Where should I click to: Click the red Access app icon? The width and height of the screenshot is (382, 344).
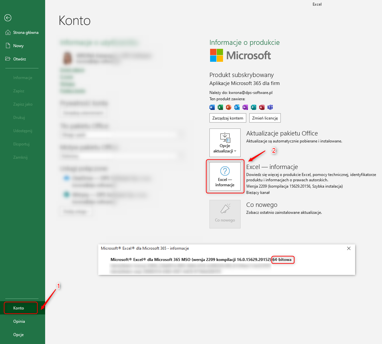[x=262, y=107]
